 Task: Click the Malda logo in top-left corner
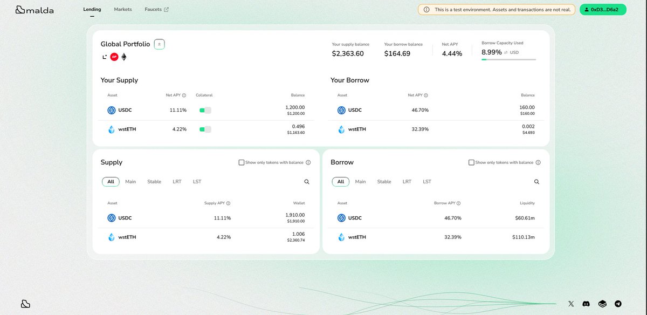pyautogui.click(x=34, y=9)
